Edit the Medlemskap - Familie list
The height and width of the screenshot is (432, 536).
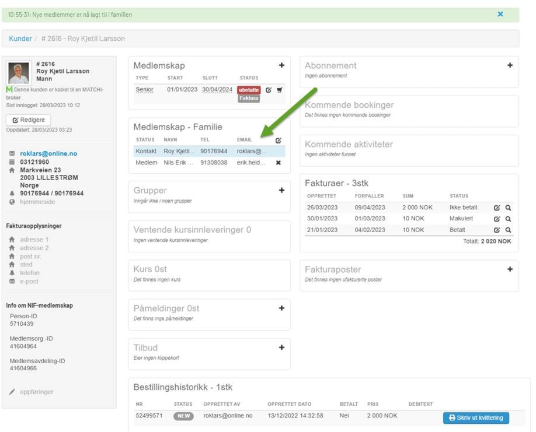point(278,141)
